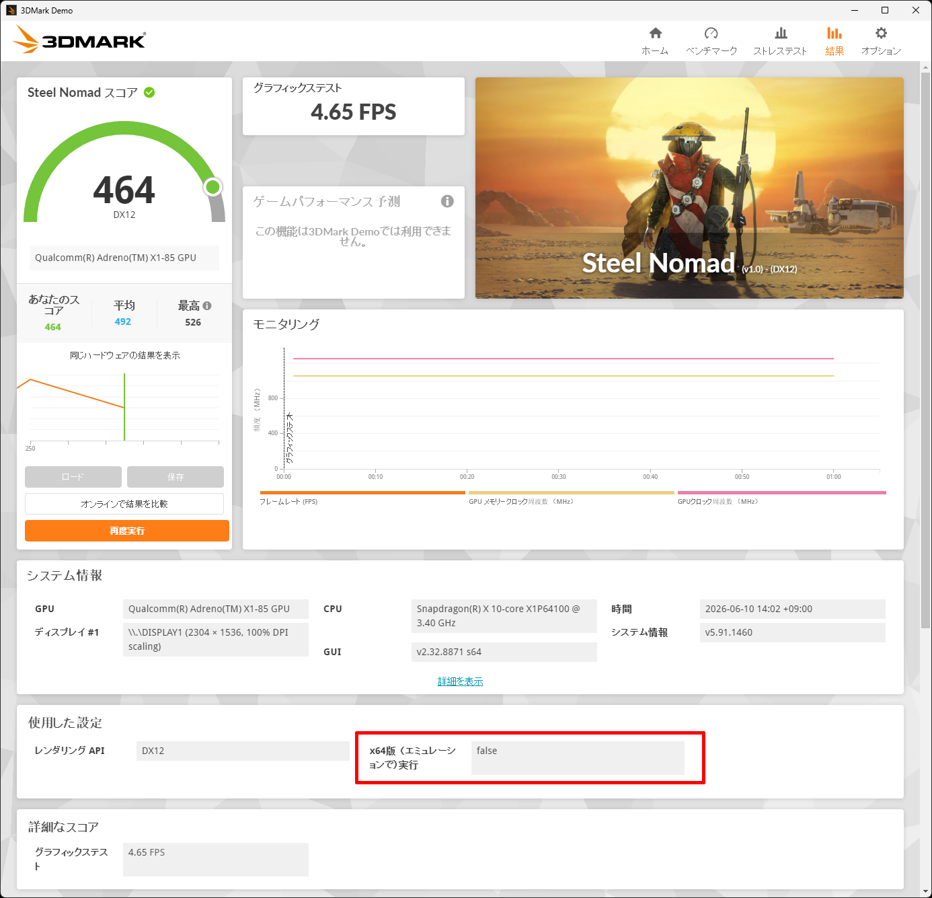Click the scrollbar down arrow

pos(925,892)
